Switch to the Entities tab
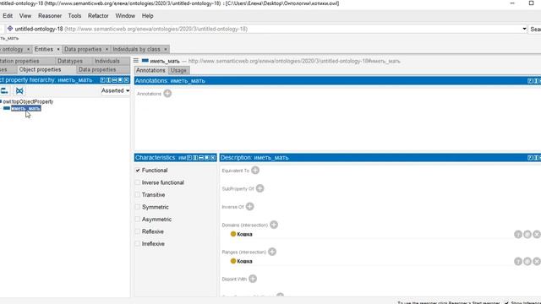This screenshot has height=304, width=541. (x=43, y=49)
